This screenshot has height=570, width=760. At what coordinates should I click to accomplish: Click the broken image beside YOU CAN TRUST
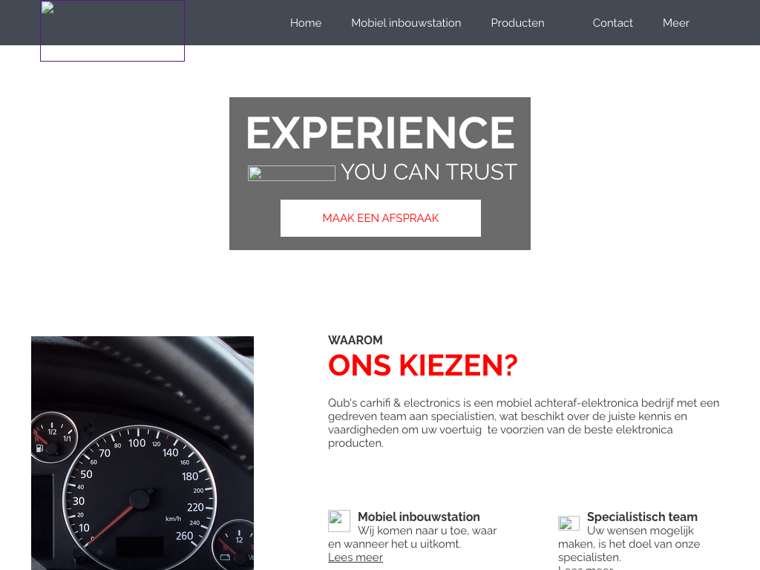click(x=291, y=173)
